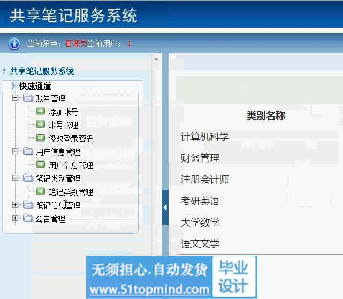
Task: Collapse the 用户信息管理 tree folder
Action: tap(15, 151)
